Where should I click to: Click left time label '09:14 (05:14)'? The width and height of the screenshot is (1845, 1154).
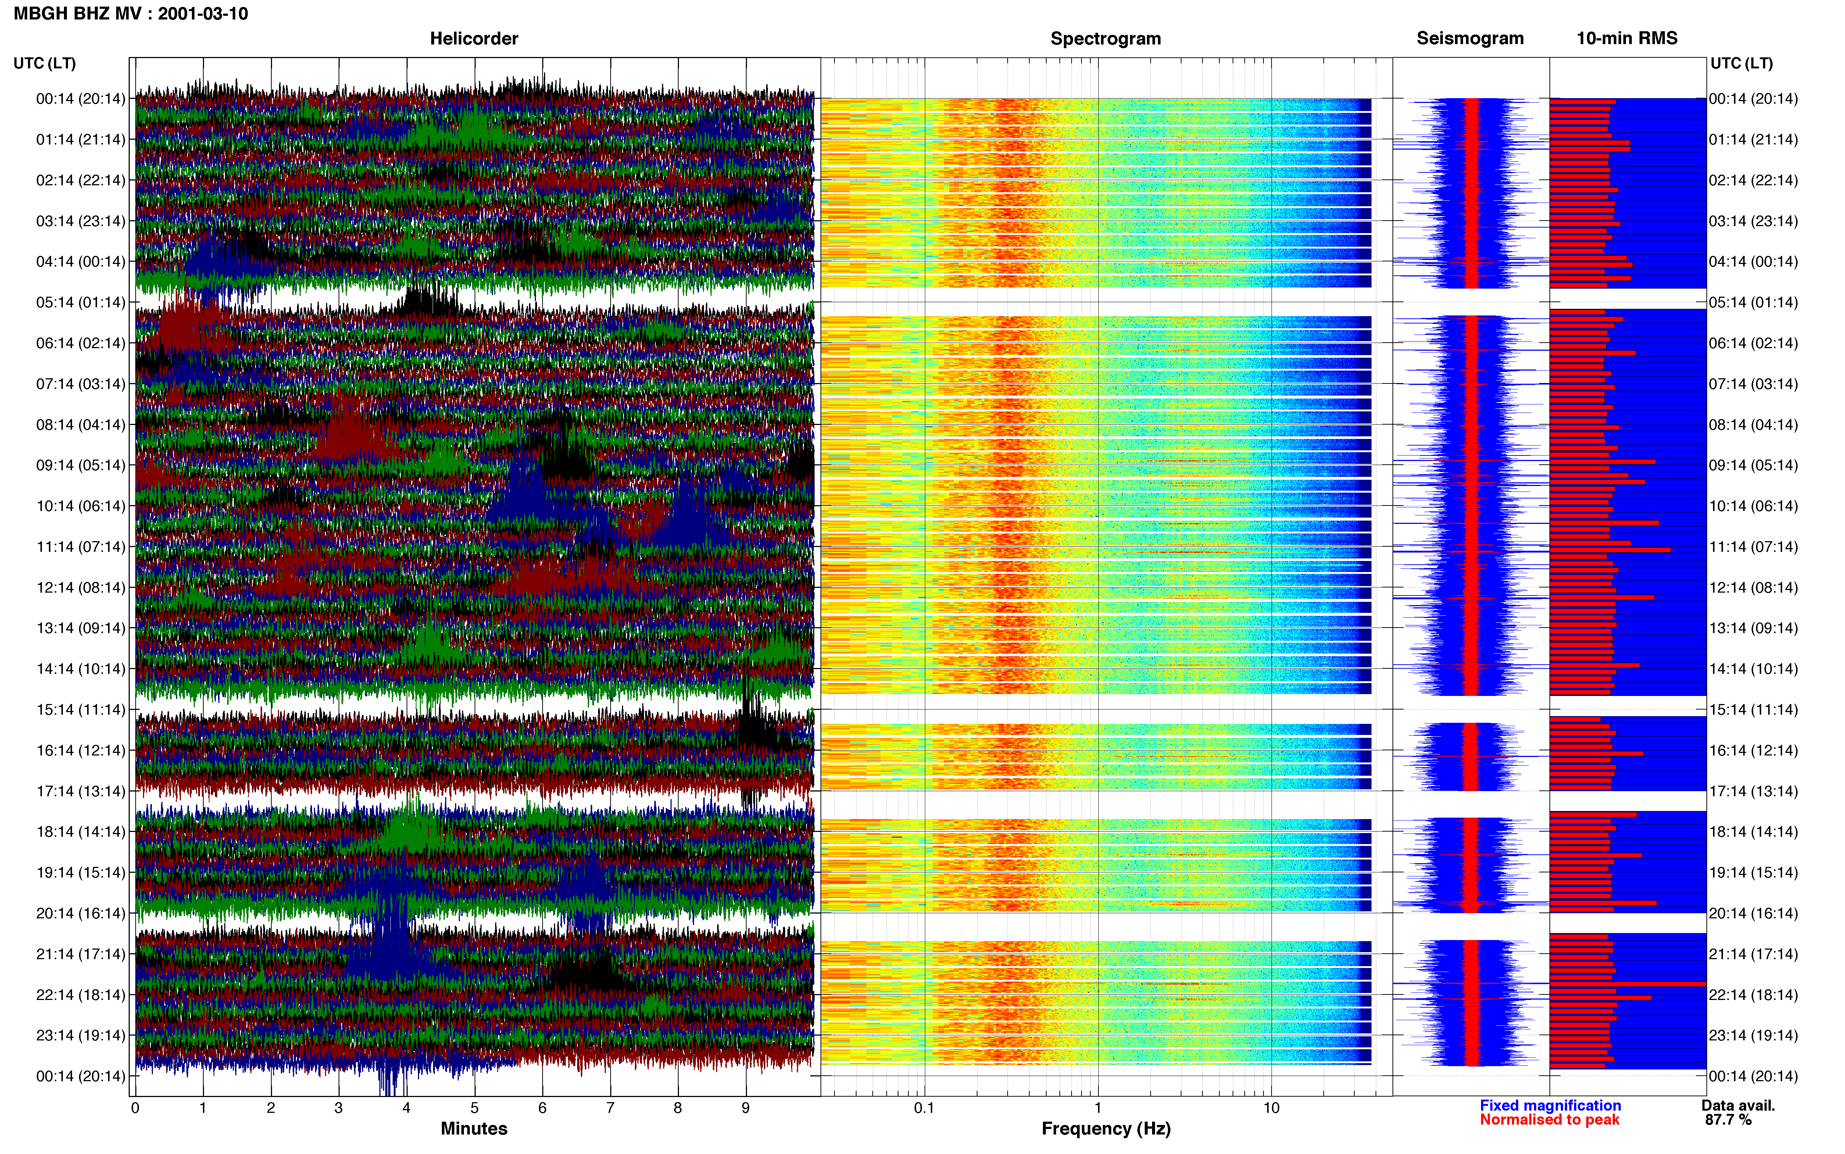[81, 465]
